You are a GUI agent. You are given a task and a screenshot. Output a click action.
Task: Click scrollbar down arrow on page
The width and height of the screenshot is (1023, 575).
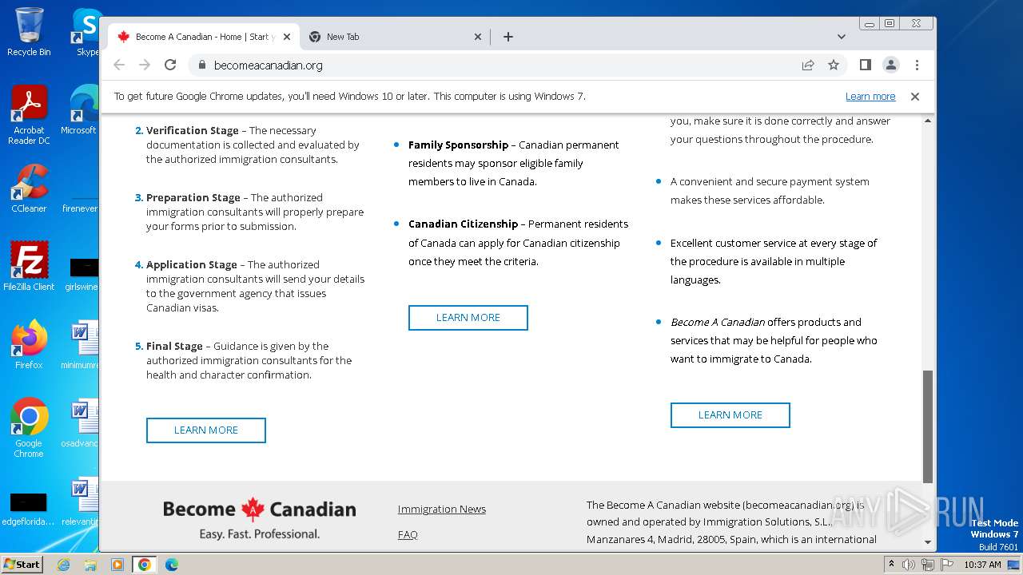928,541
